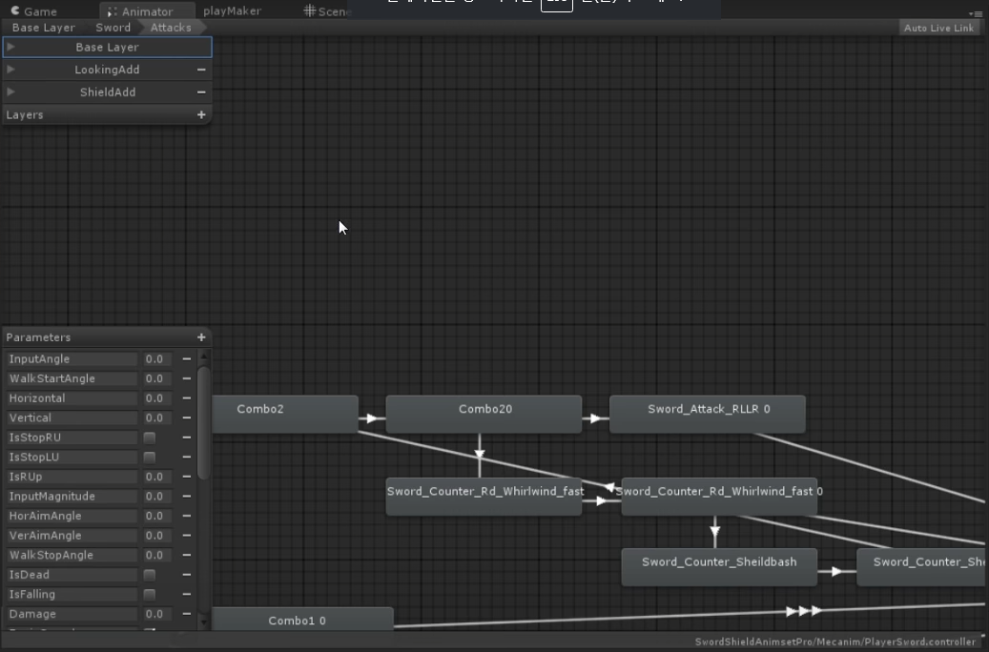Click the parameters list scrollbar thumb

(x=203, y=423)
